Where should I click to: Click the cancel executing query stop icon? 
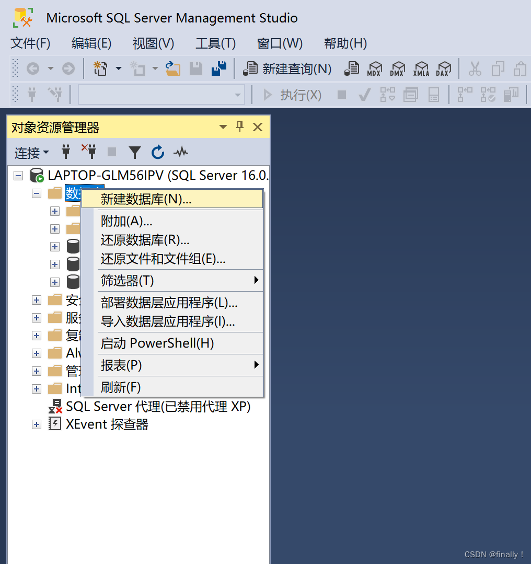[x=342, y=95]
